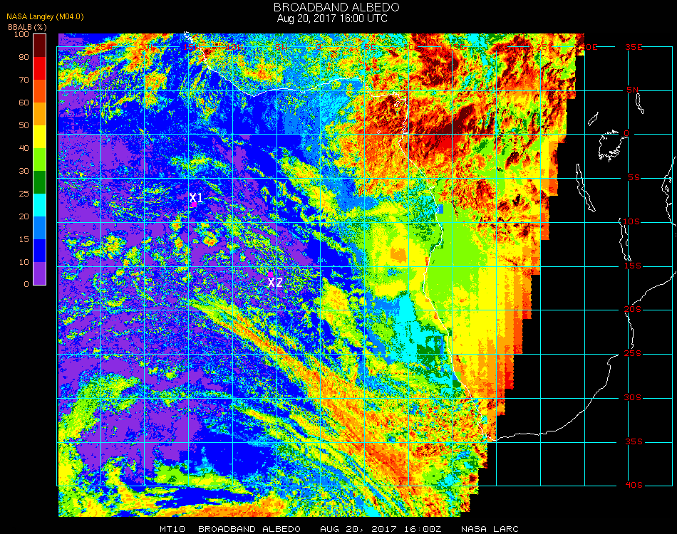Select the orange 50-60% legend swatch

(40, 114)
